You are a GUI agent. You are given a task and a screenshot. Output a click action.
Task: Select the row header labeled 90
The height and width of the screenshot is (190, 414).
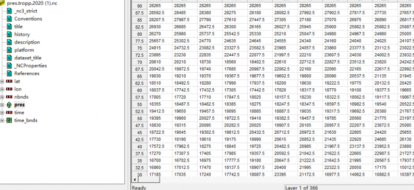coord(140,6)
